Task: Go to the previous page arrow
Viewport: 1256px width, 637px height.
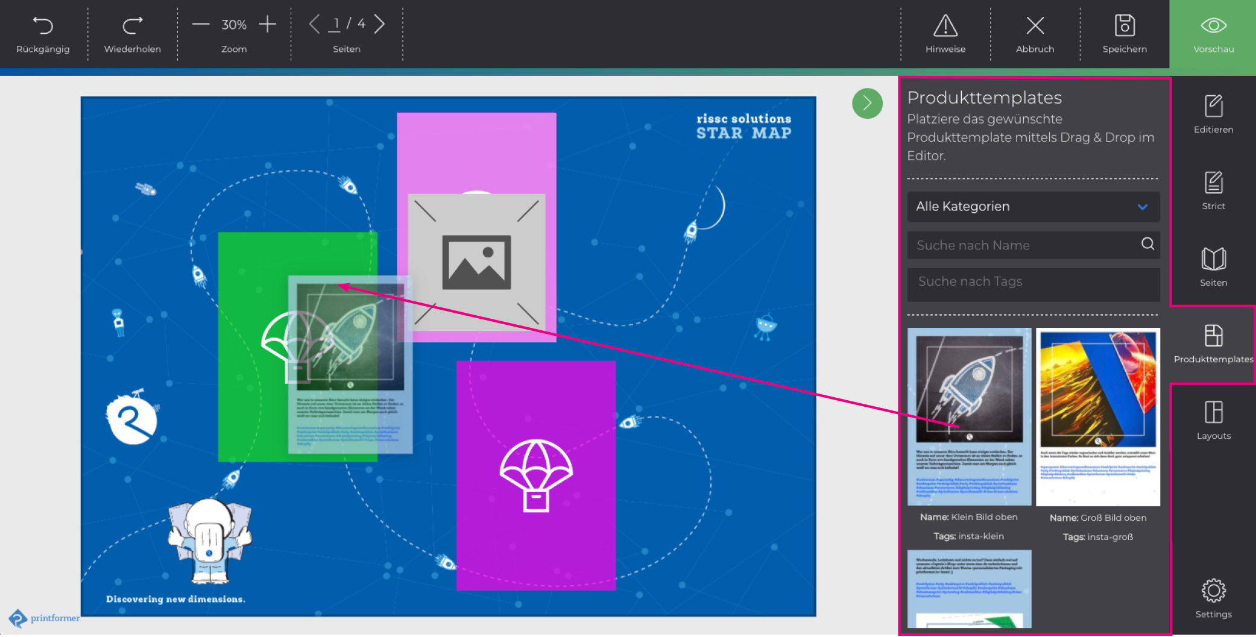Action: pyautogui.click(x=314, y=24)
